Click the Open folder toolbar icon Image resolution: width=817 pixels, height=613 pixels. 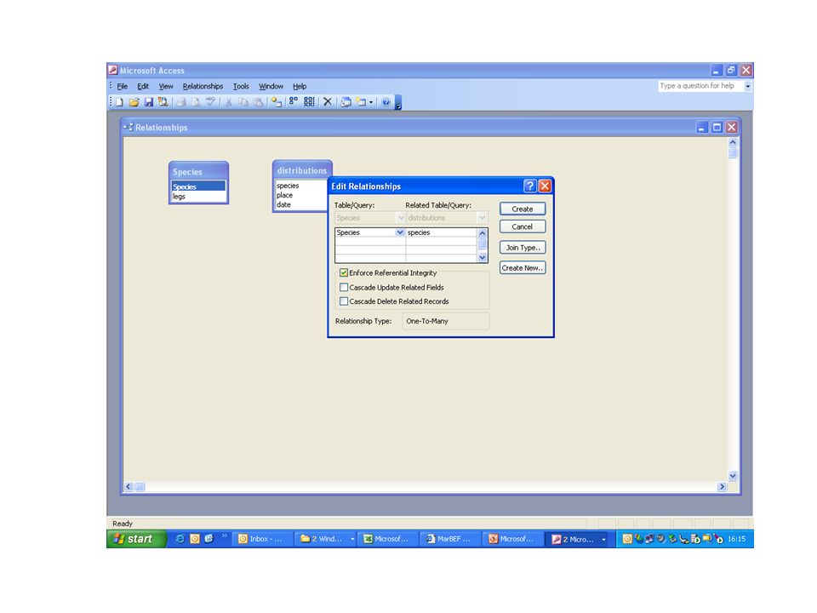tap(134, 102)
